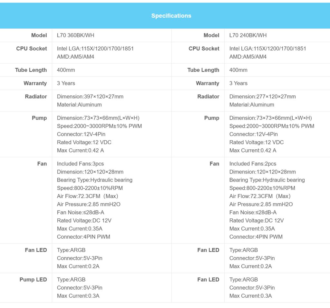Click the Pump LED row label
The image size is (330, 308).
[33, 280]
